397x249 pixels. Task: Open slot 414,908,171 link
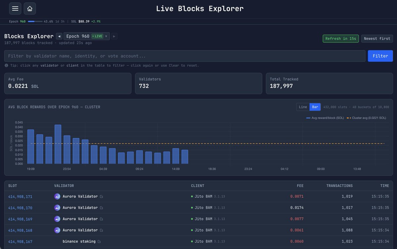pyautogui.click(x=20, y=197)
